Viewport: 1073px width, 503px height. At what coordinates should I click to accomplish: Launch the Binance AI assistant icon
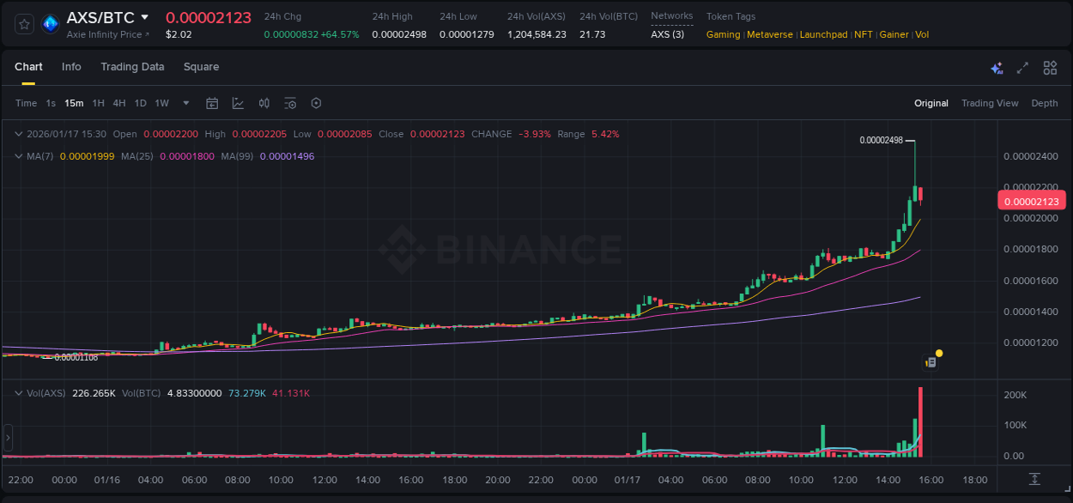[995, 67]
